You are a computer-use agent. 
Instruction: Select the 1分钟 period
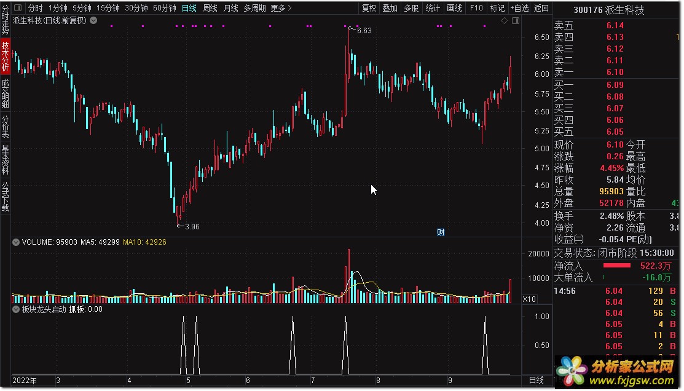[58, 8]
